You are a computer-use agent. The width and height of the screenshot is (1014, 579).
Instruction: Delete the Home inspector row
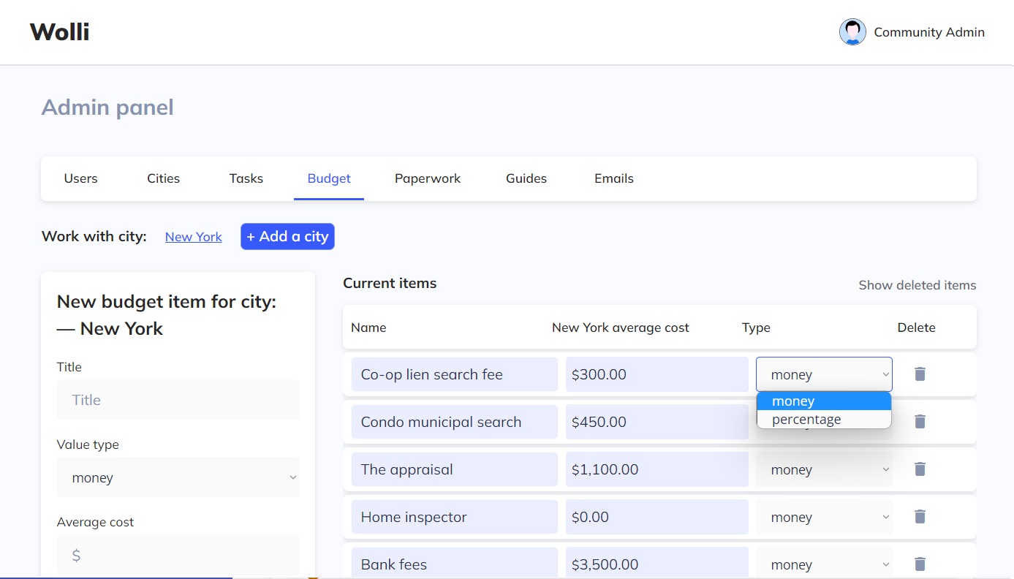920,517
